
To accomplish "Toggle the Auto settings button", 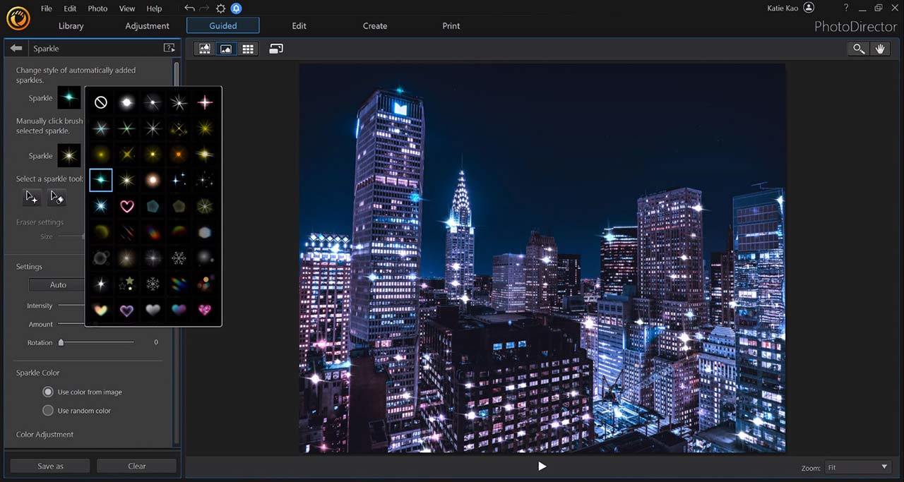I will click(x=58, y=284).
